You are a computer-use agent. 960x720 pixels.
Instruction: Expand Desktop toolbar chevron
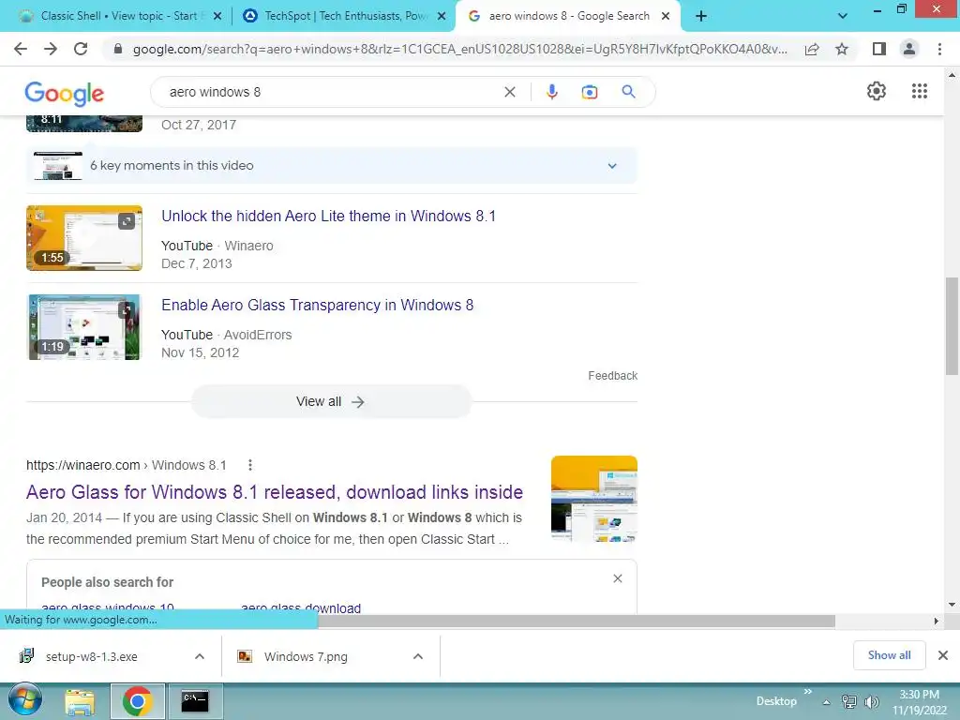(807, 691)
